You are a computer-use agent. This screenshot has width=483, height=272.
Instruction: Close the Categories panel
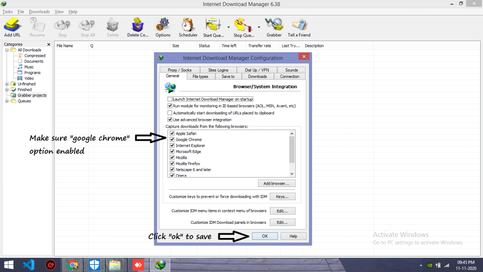pos(49,44)
